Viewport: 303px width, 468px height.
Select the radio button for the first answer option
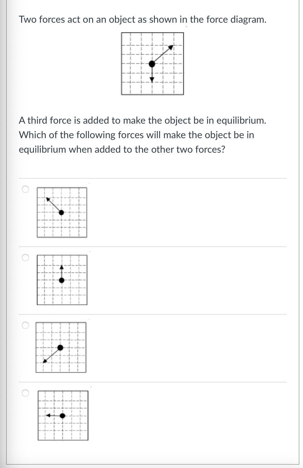tap(25, 189)
